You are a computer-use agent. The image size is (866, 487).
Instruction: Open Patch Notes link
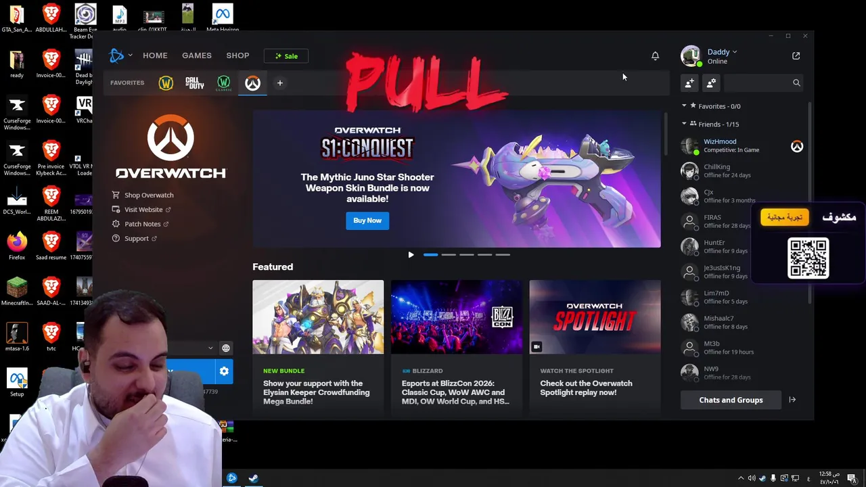(140, 224)
